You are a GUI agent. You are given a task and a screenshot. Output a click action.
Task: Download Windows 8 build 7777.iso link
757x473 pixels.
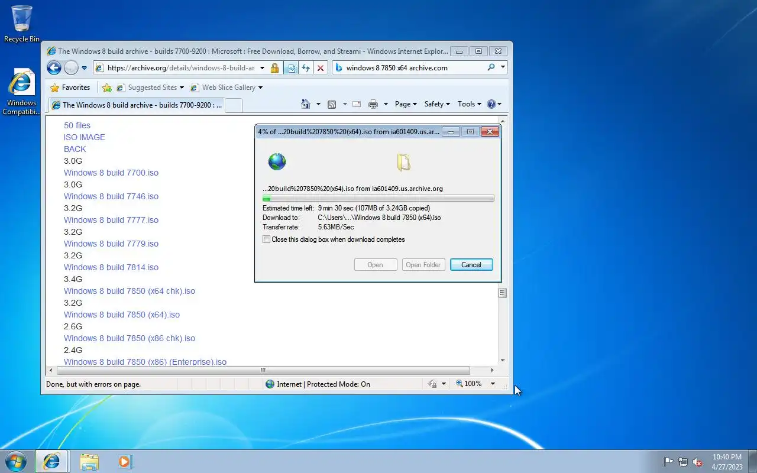(x=111, y=220)
